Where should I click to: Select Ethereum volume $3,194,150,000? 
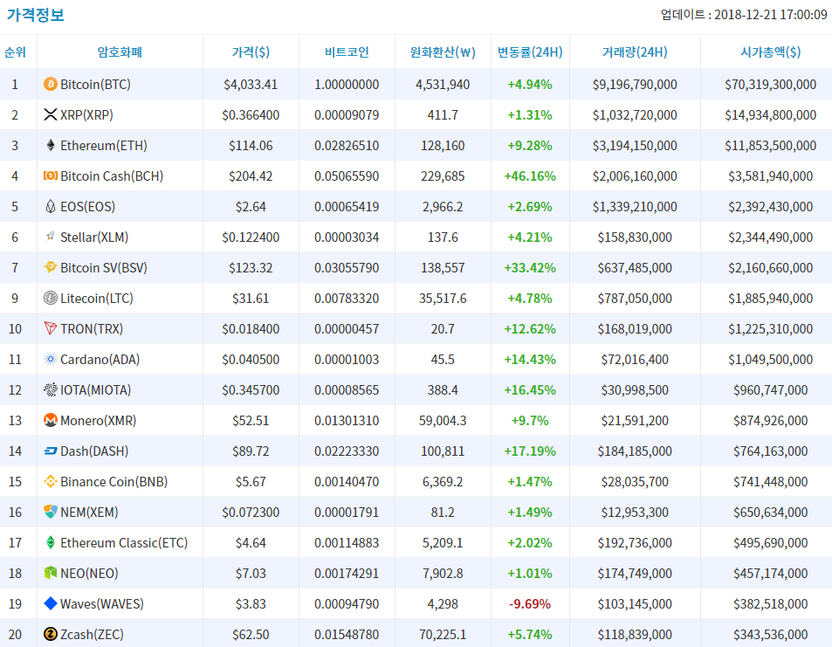tap(635, 146)
